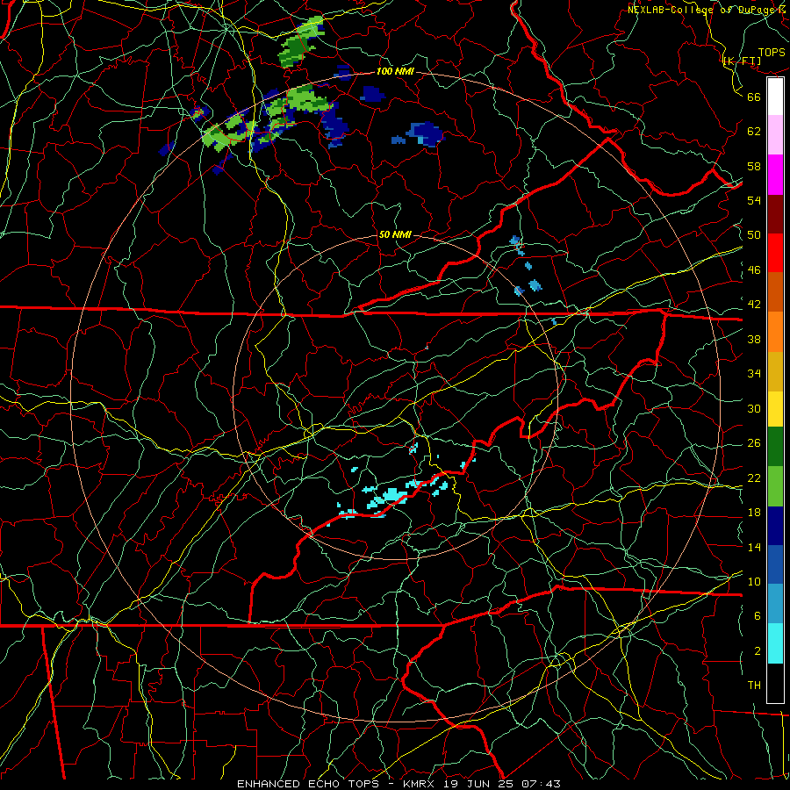Screen dimensions: 790x790
Task: Click the "TOPS" legend heading
Action: tap(772, 53)
